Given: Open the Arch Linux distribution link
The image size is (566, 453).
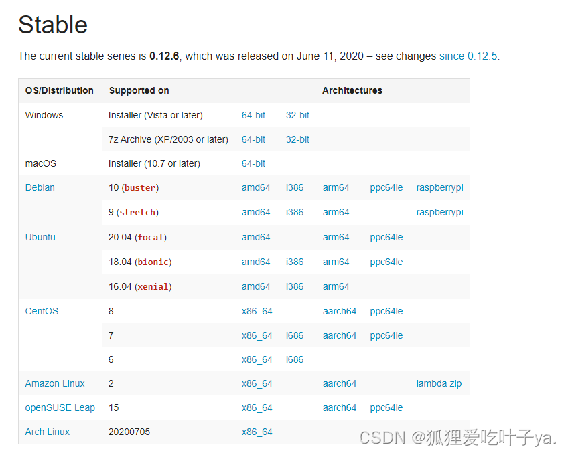Looking at the screenshot, I should (x=48, y=432).
